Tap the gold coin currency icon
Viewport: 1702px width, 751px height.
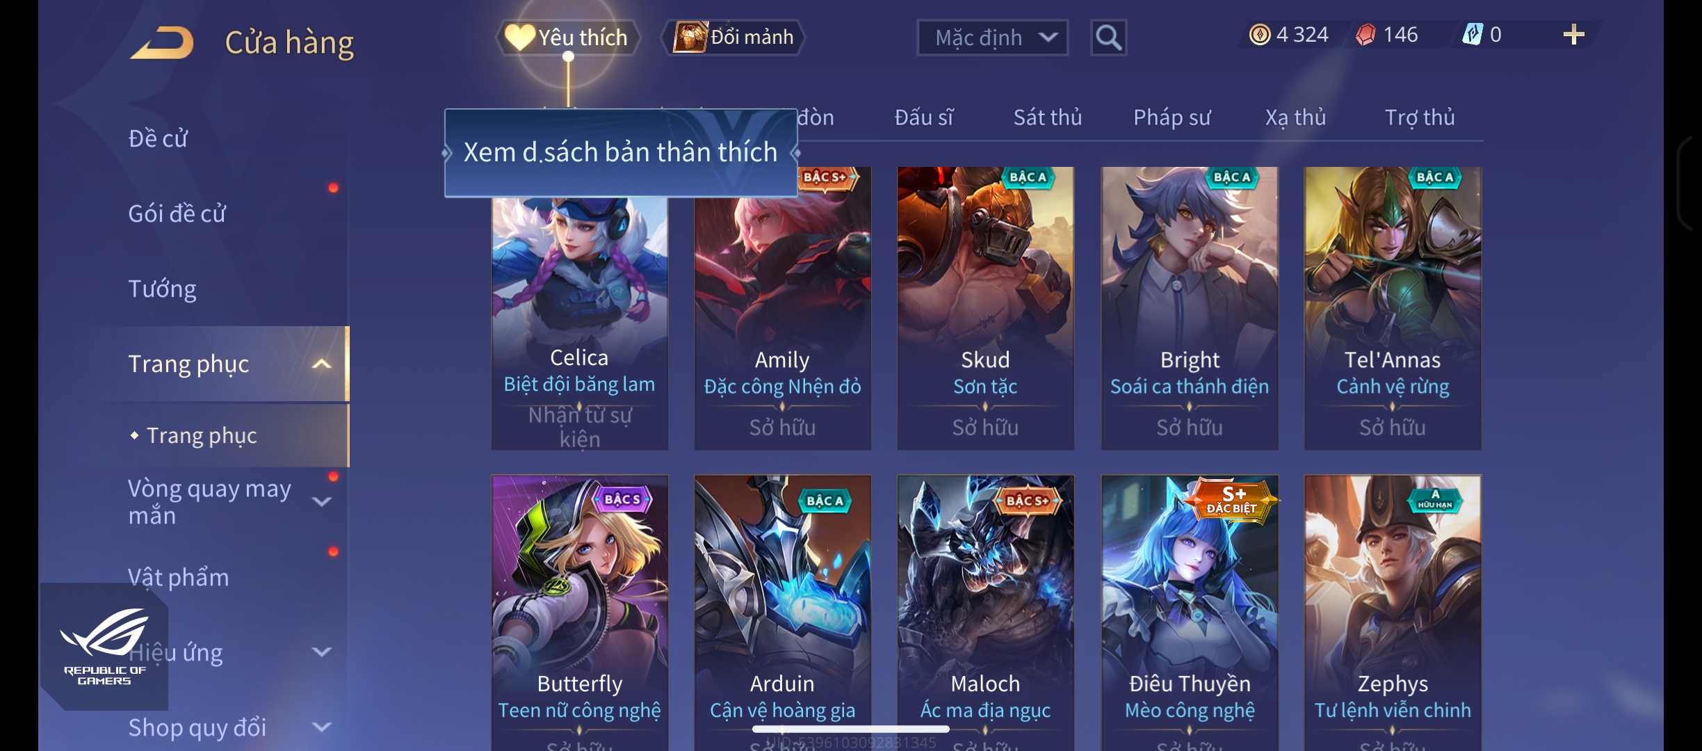(x=1259, y=35)
